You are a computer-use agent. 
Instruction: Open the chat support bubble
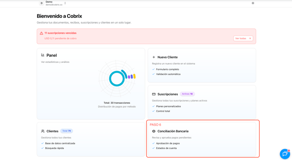(285, 154)
